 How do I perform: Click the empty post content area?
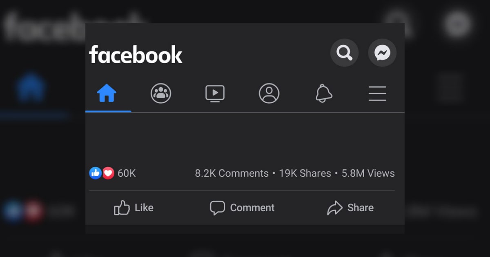[245, 139]
